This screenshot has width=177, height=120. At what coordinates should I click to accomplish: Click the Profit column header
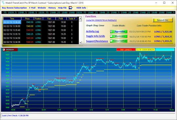[x=61, y=19]
